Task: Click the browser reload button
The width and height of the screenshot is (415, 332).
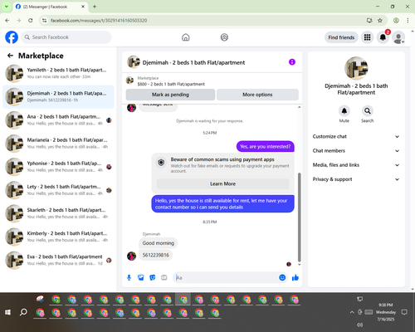Action: tap(31, 21)
